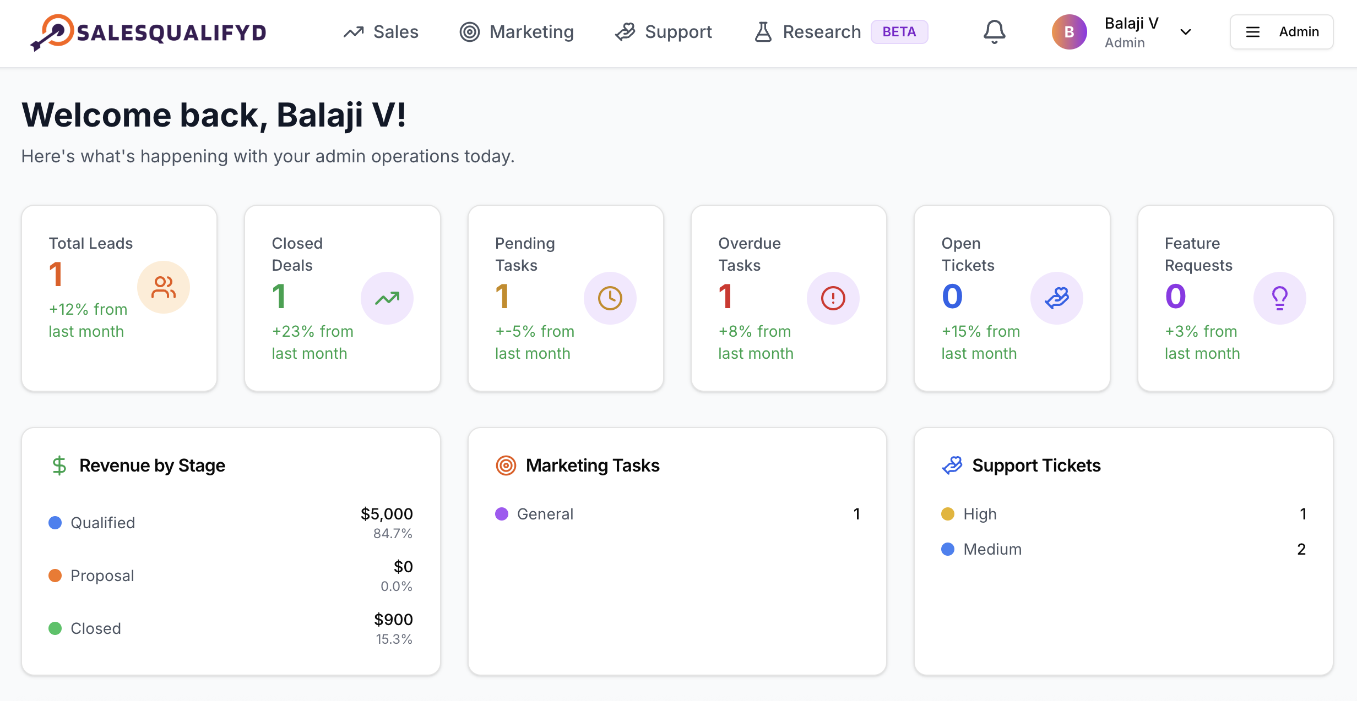This screenshot has height=701, width=1357.
Task: Click the blue Qualified stage dot
Action: tap(55, 523)
